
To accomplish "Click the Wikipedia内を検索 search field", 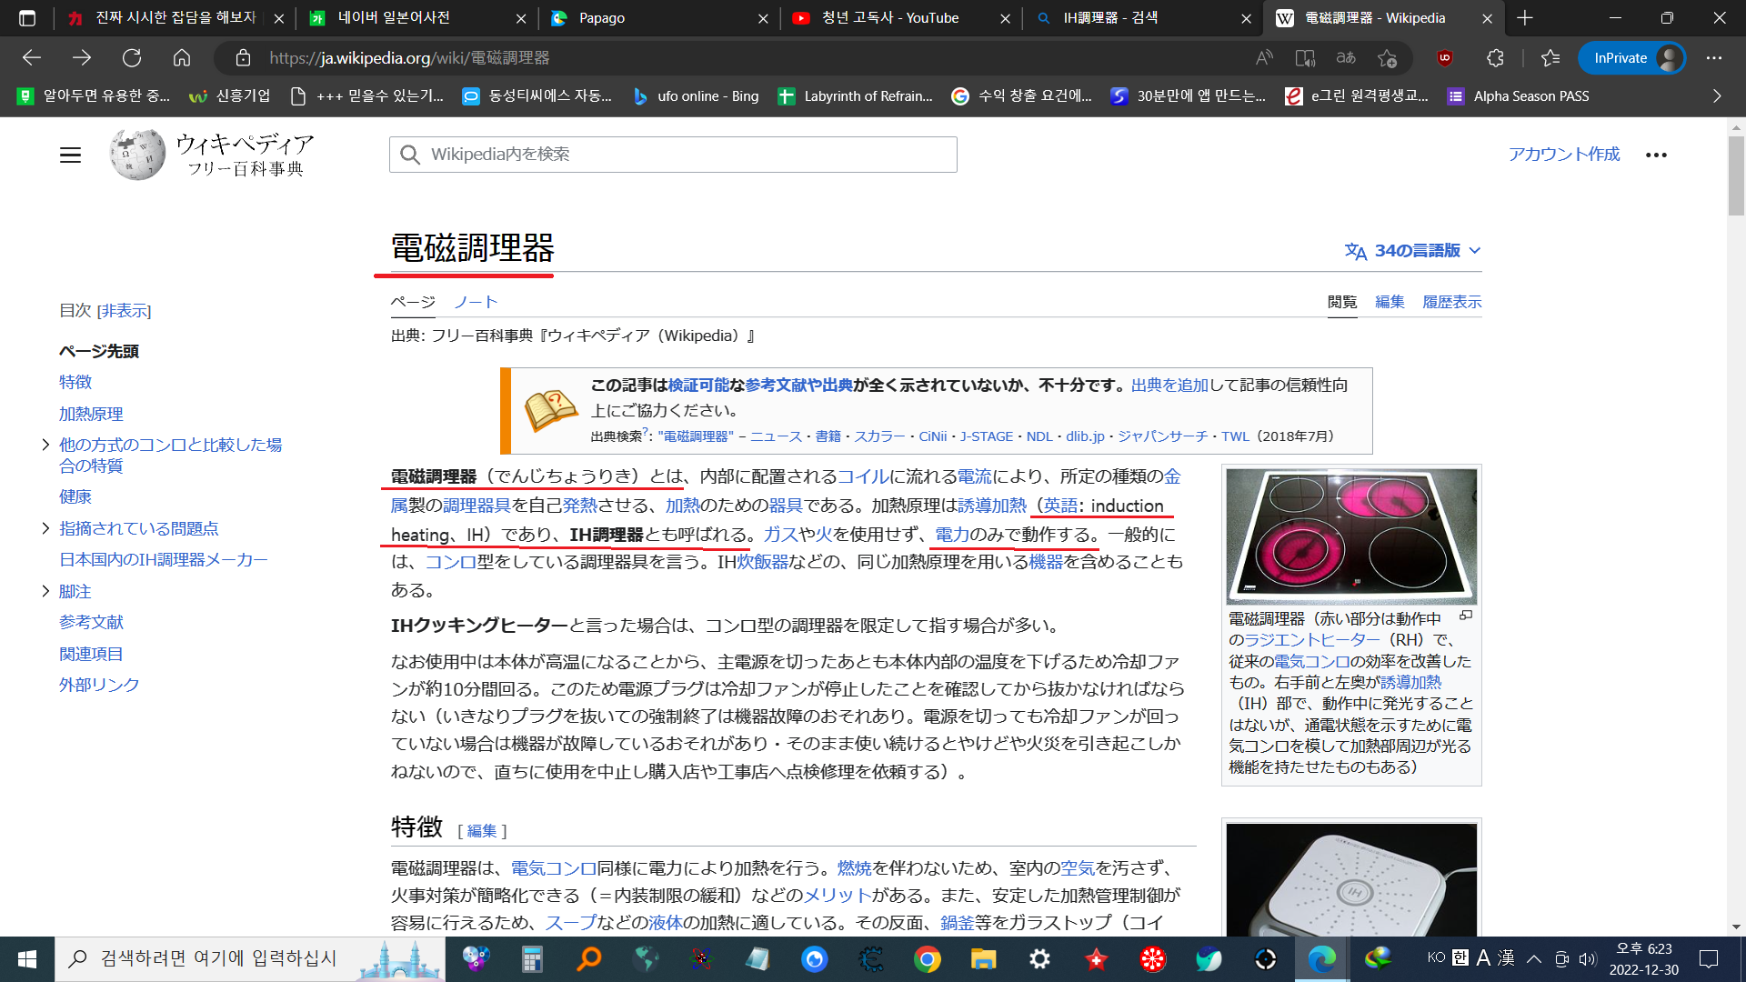I will (673, 155).
